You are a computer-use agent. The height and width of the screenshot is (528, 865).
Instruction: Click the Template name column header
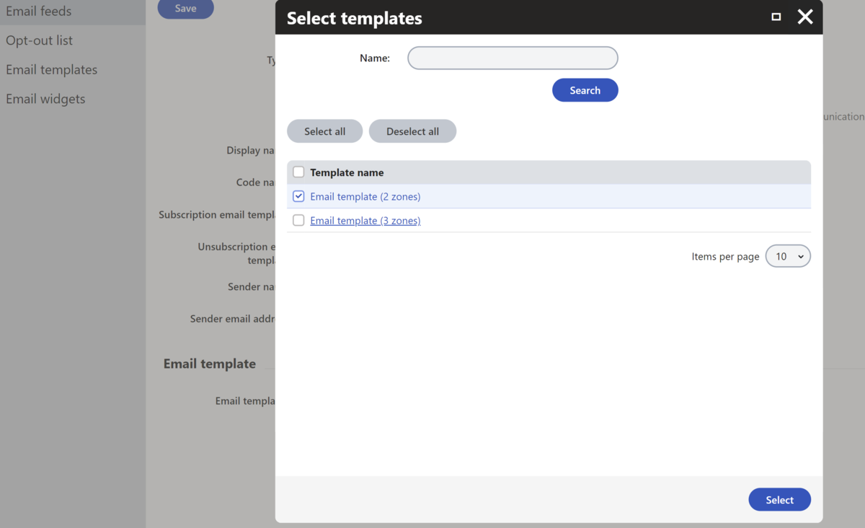[347, 172]
